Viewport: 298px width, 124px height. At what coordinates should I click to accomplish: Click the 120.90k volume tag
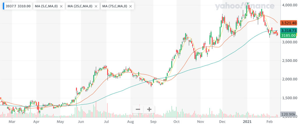tap(289, 114)
